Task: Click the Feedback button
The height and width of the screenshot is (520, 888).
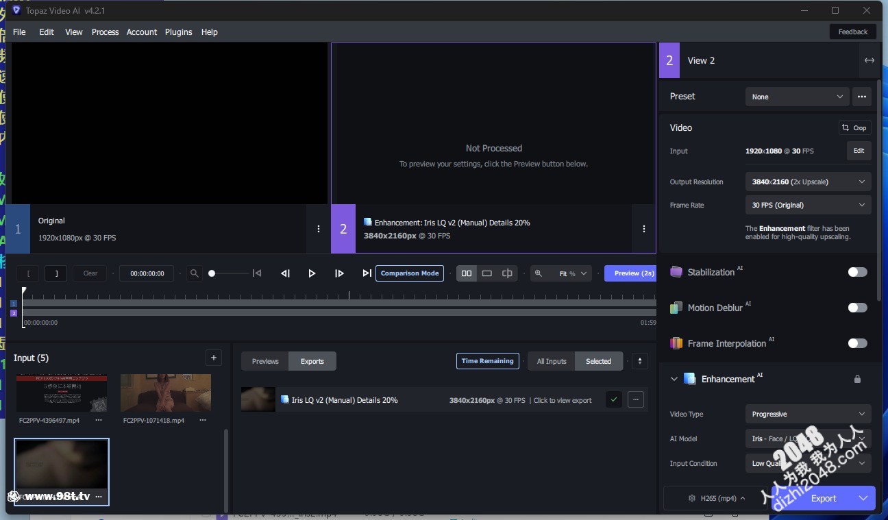Action: (x=853, y=32)
